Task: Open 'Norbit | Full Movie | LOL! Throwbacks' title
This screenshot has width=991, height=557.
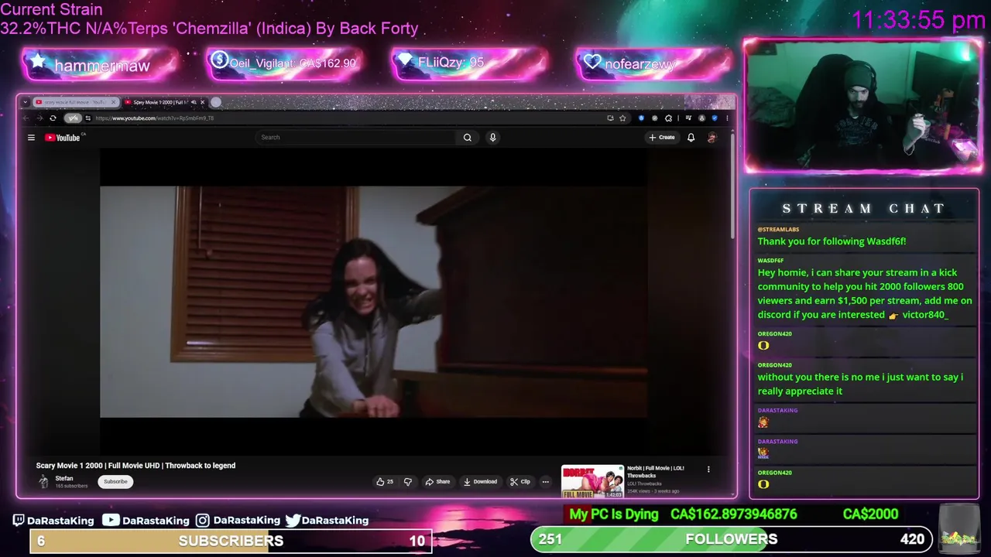Action: [x=655, y=472]
